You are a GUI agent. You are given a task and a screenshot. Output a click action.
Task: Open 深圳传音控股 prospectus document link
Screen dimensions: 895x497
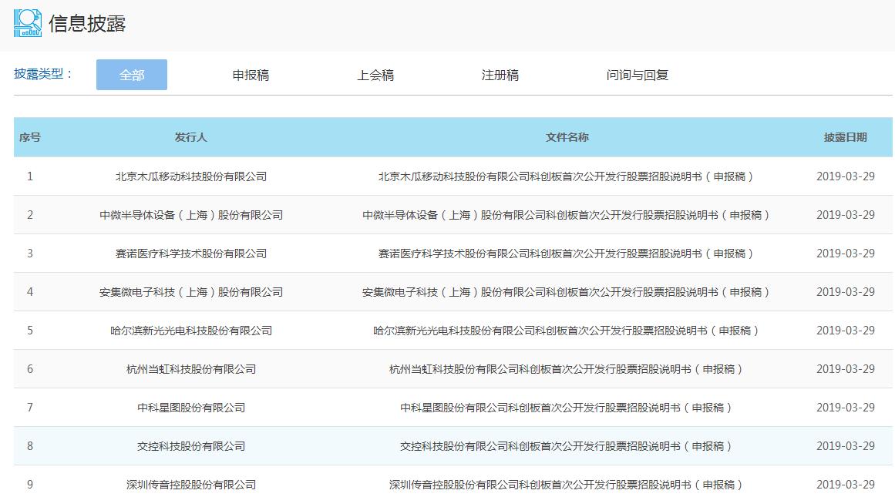(567, 485)
